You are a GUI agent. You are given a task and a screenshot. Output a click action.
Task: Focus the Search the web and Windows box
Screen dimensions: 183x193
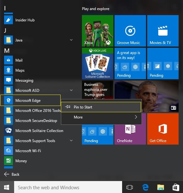(x=68, y=187)
